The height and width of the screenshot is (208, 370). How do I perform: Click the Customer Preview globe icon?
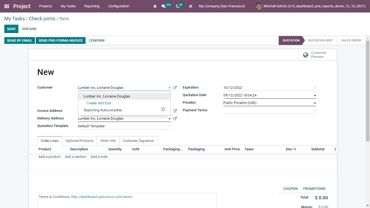pos(306,55)
